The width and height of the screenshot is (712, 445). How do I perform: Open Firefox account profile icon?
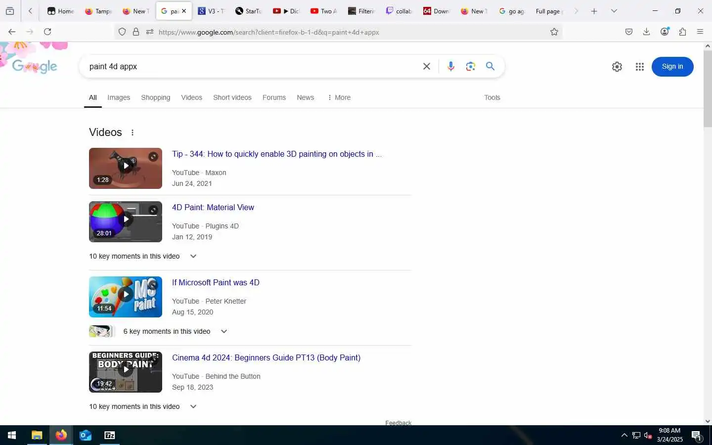(665, 32)
